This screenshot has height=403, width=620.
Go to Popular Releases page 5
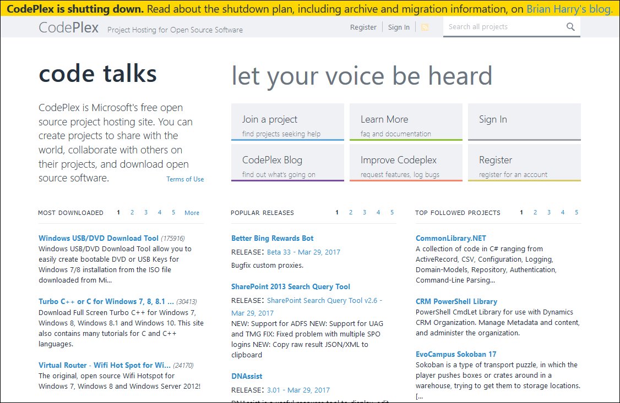point(392,212)
